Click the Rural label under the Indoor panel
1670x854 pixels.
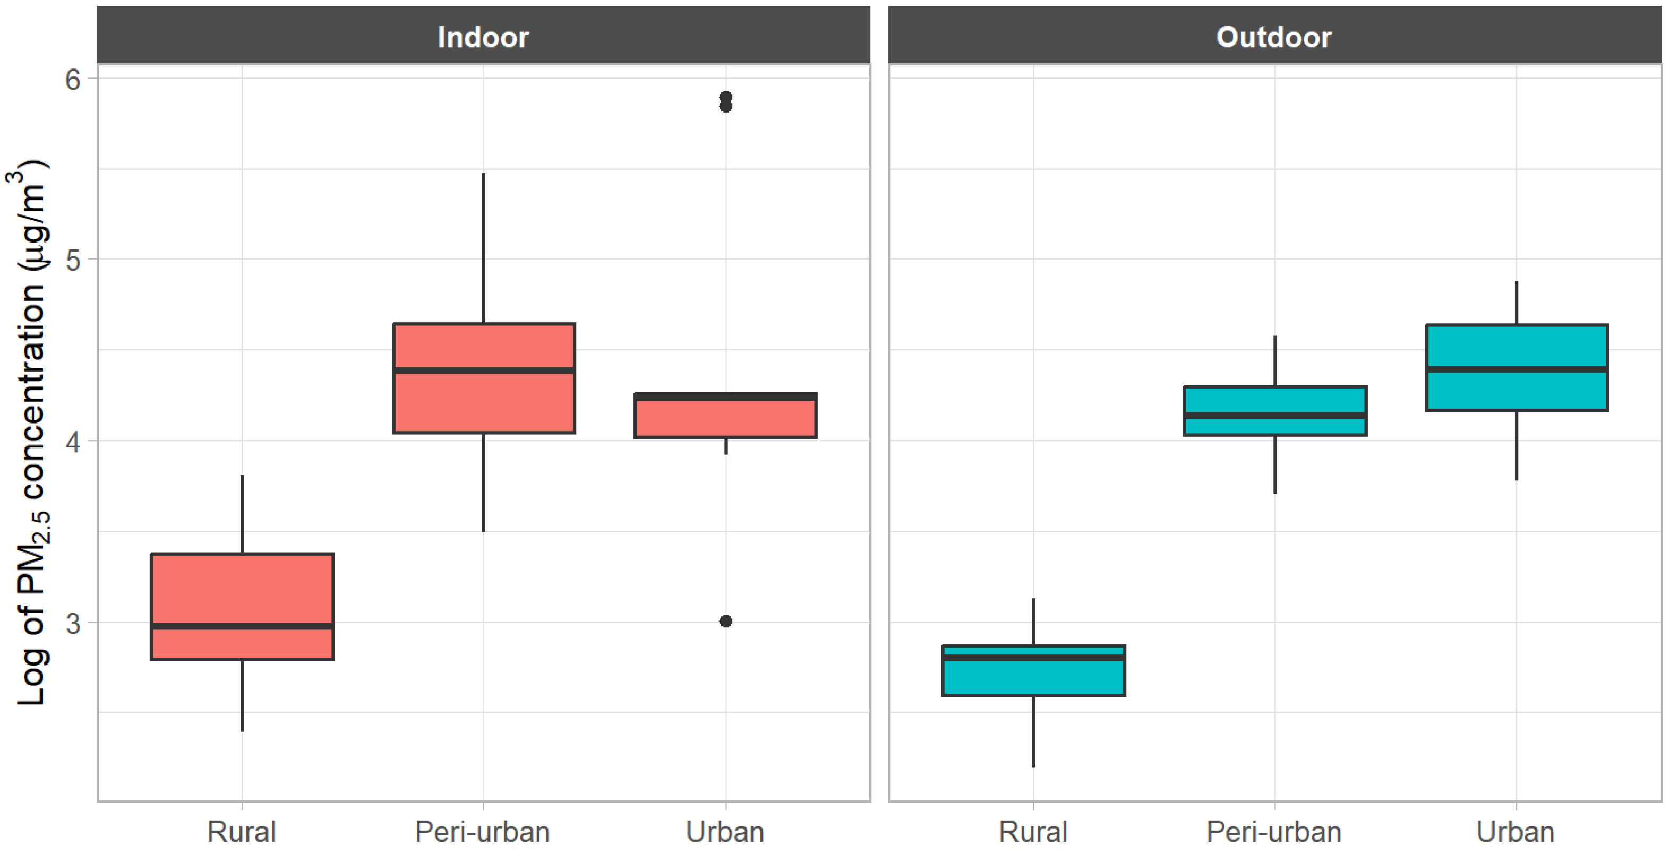[242, 831]
